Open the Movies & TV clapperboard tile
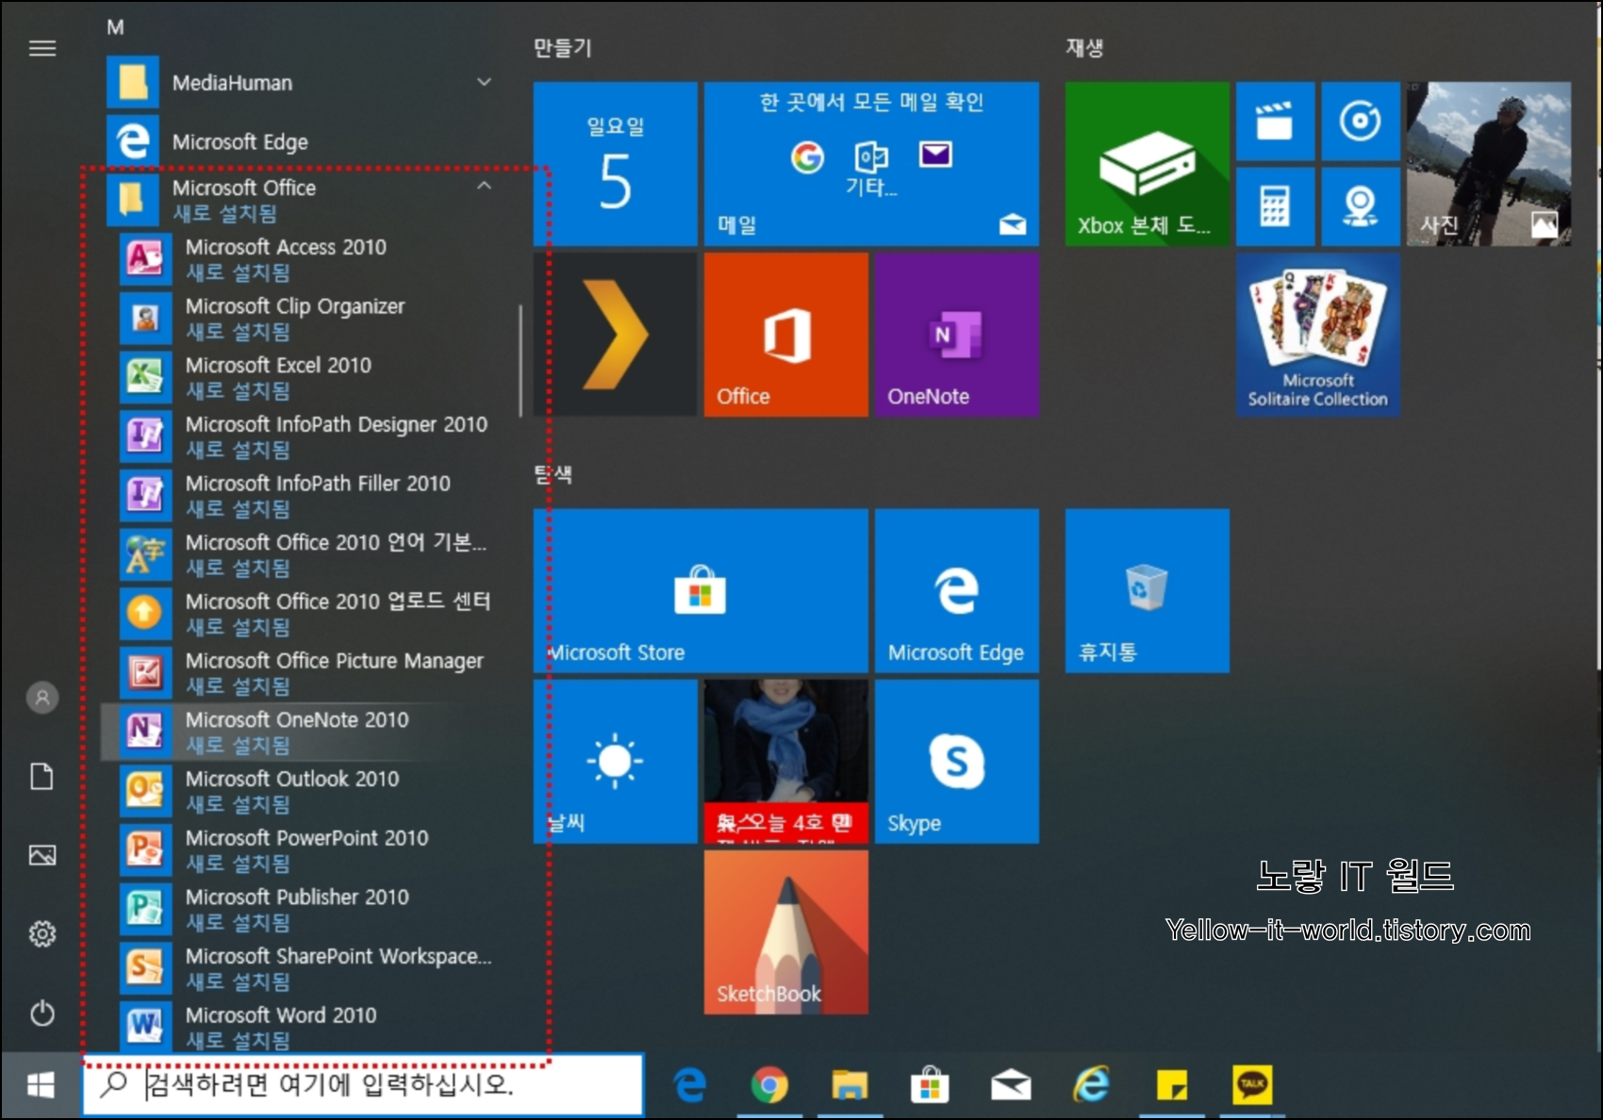The width and height of the screenshot is (1603, 1120). pyautogui.click(x=1275, y=122)
